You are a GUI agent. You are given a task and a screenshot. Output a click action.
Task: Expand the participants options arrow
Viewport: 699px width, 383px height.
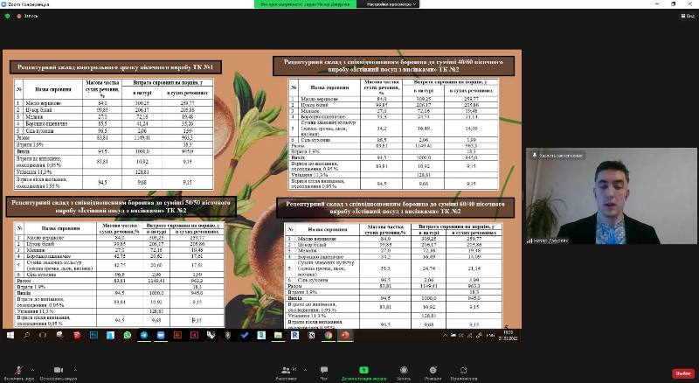coord(307,370)
